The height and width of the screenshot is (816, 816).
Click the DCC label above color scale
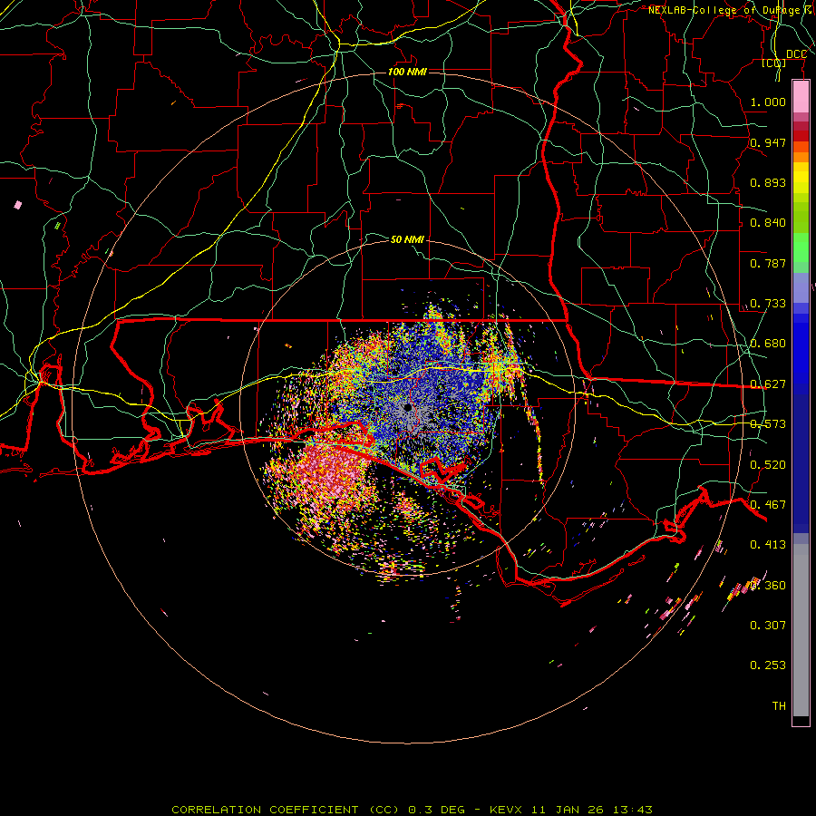click(796, 54)
